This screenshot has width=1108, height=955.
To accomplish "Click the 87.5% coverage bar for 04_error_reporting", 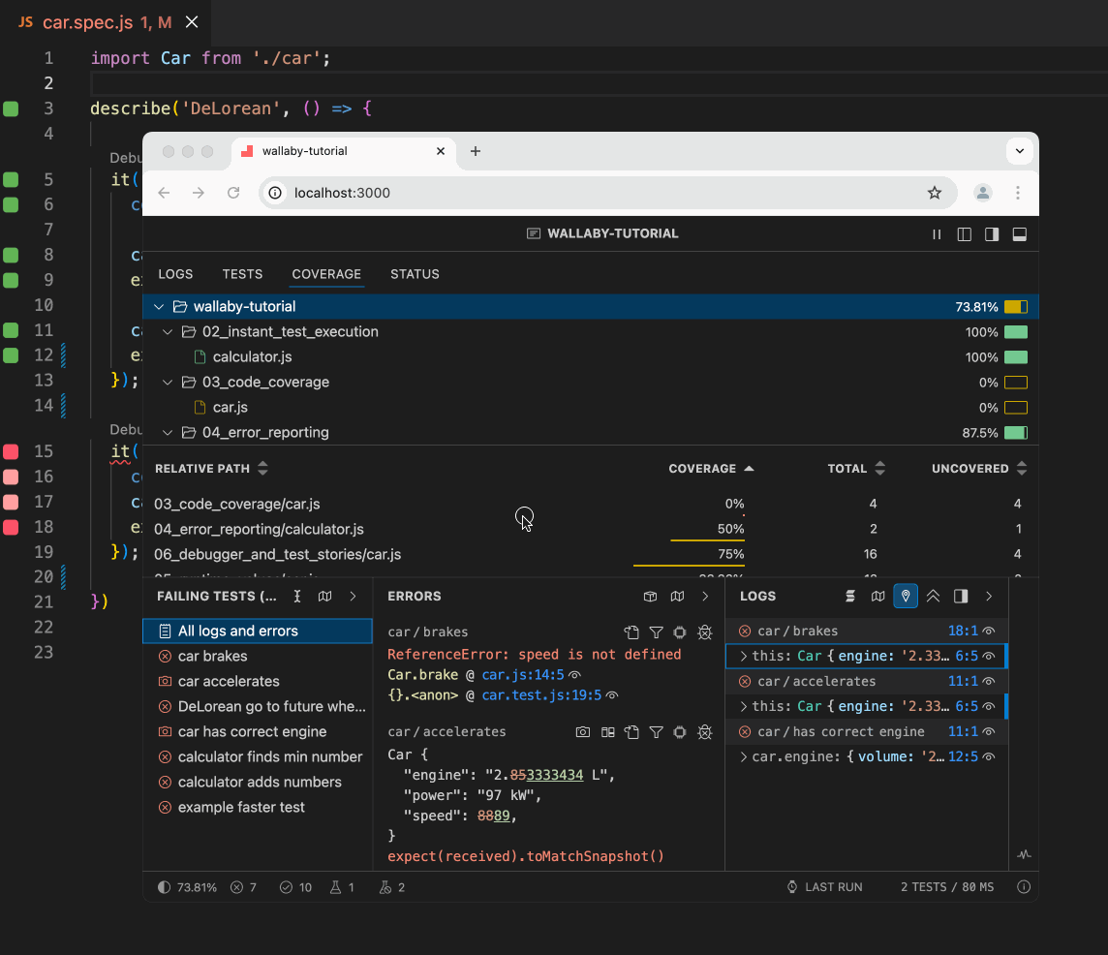I will coord(1015,433).
